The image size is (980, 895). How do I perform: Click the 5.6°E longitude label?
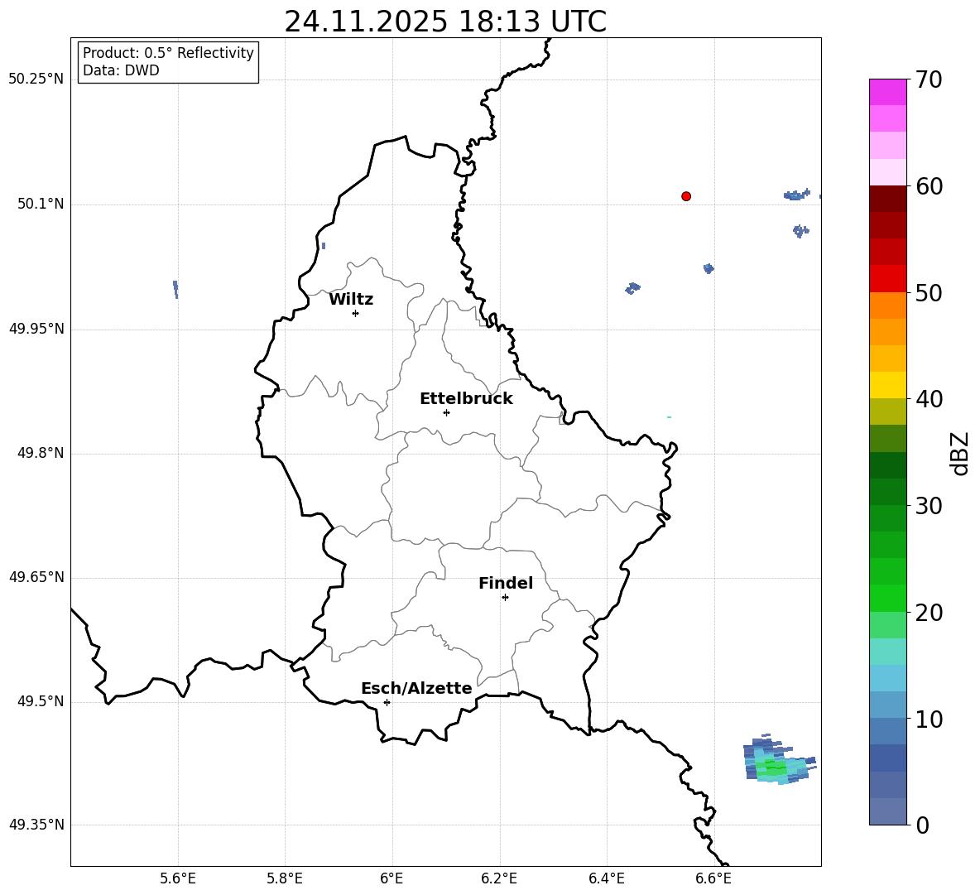(178, 878)
